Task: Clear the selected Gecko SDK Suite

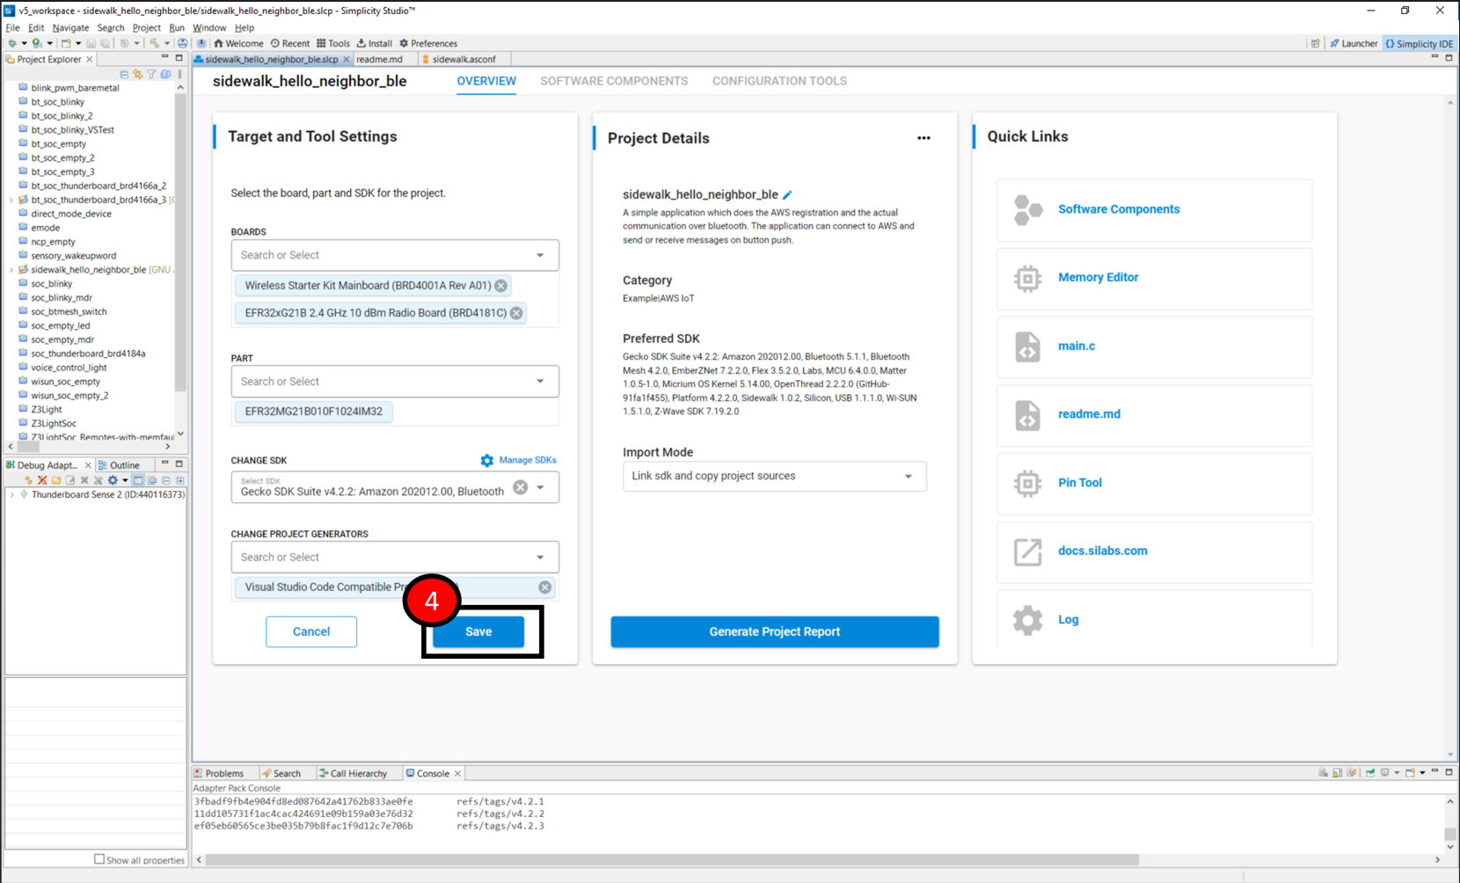Action: 521,487
